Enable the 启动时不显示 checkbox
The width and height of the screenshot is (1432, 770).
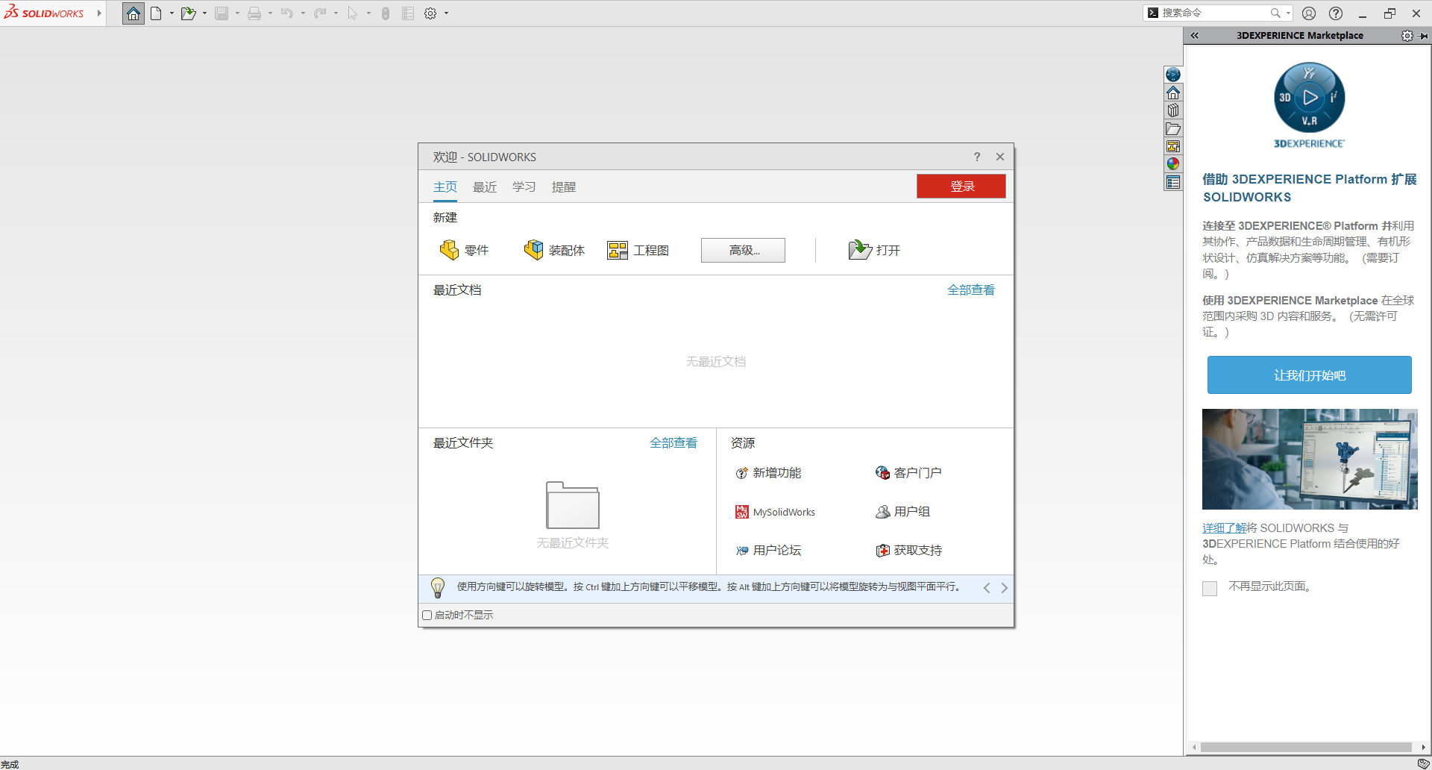(x=427, y=615)
